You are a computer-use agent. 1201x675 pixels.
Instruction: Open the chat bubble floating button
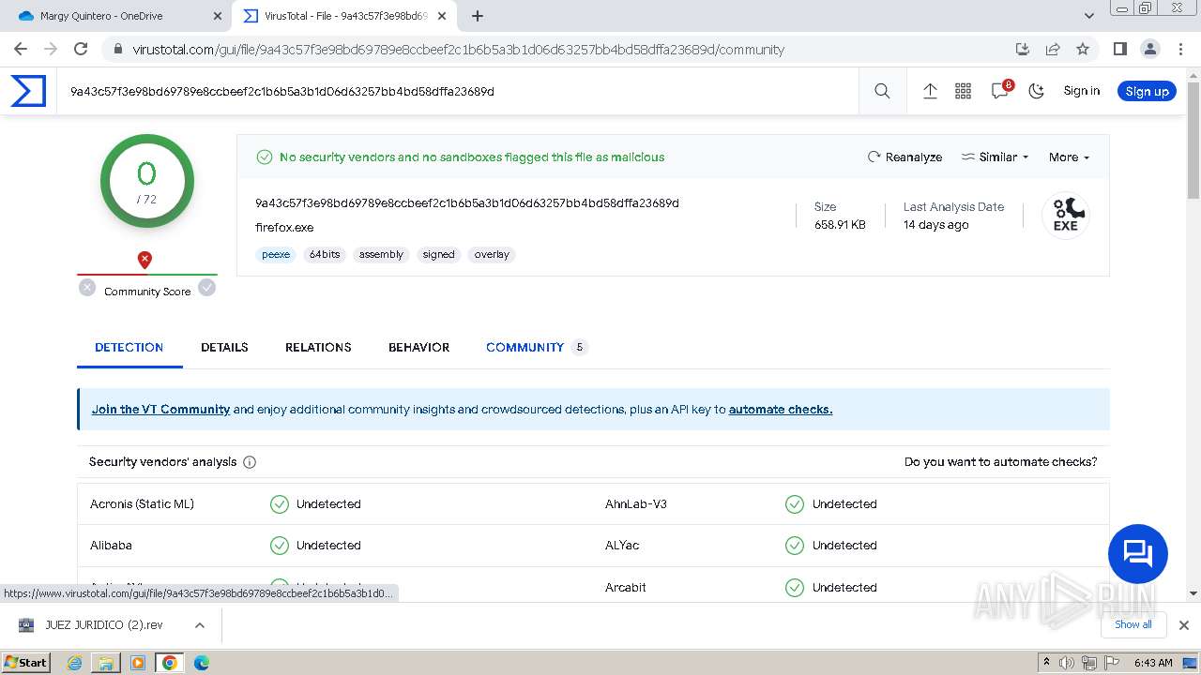(1137, 553)
